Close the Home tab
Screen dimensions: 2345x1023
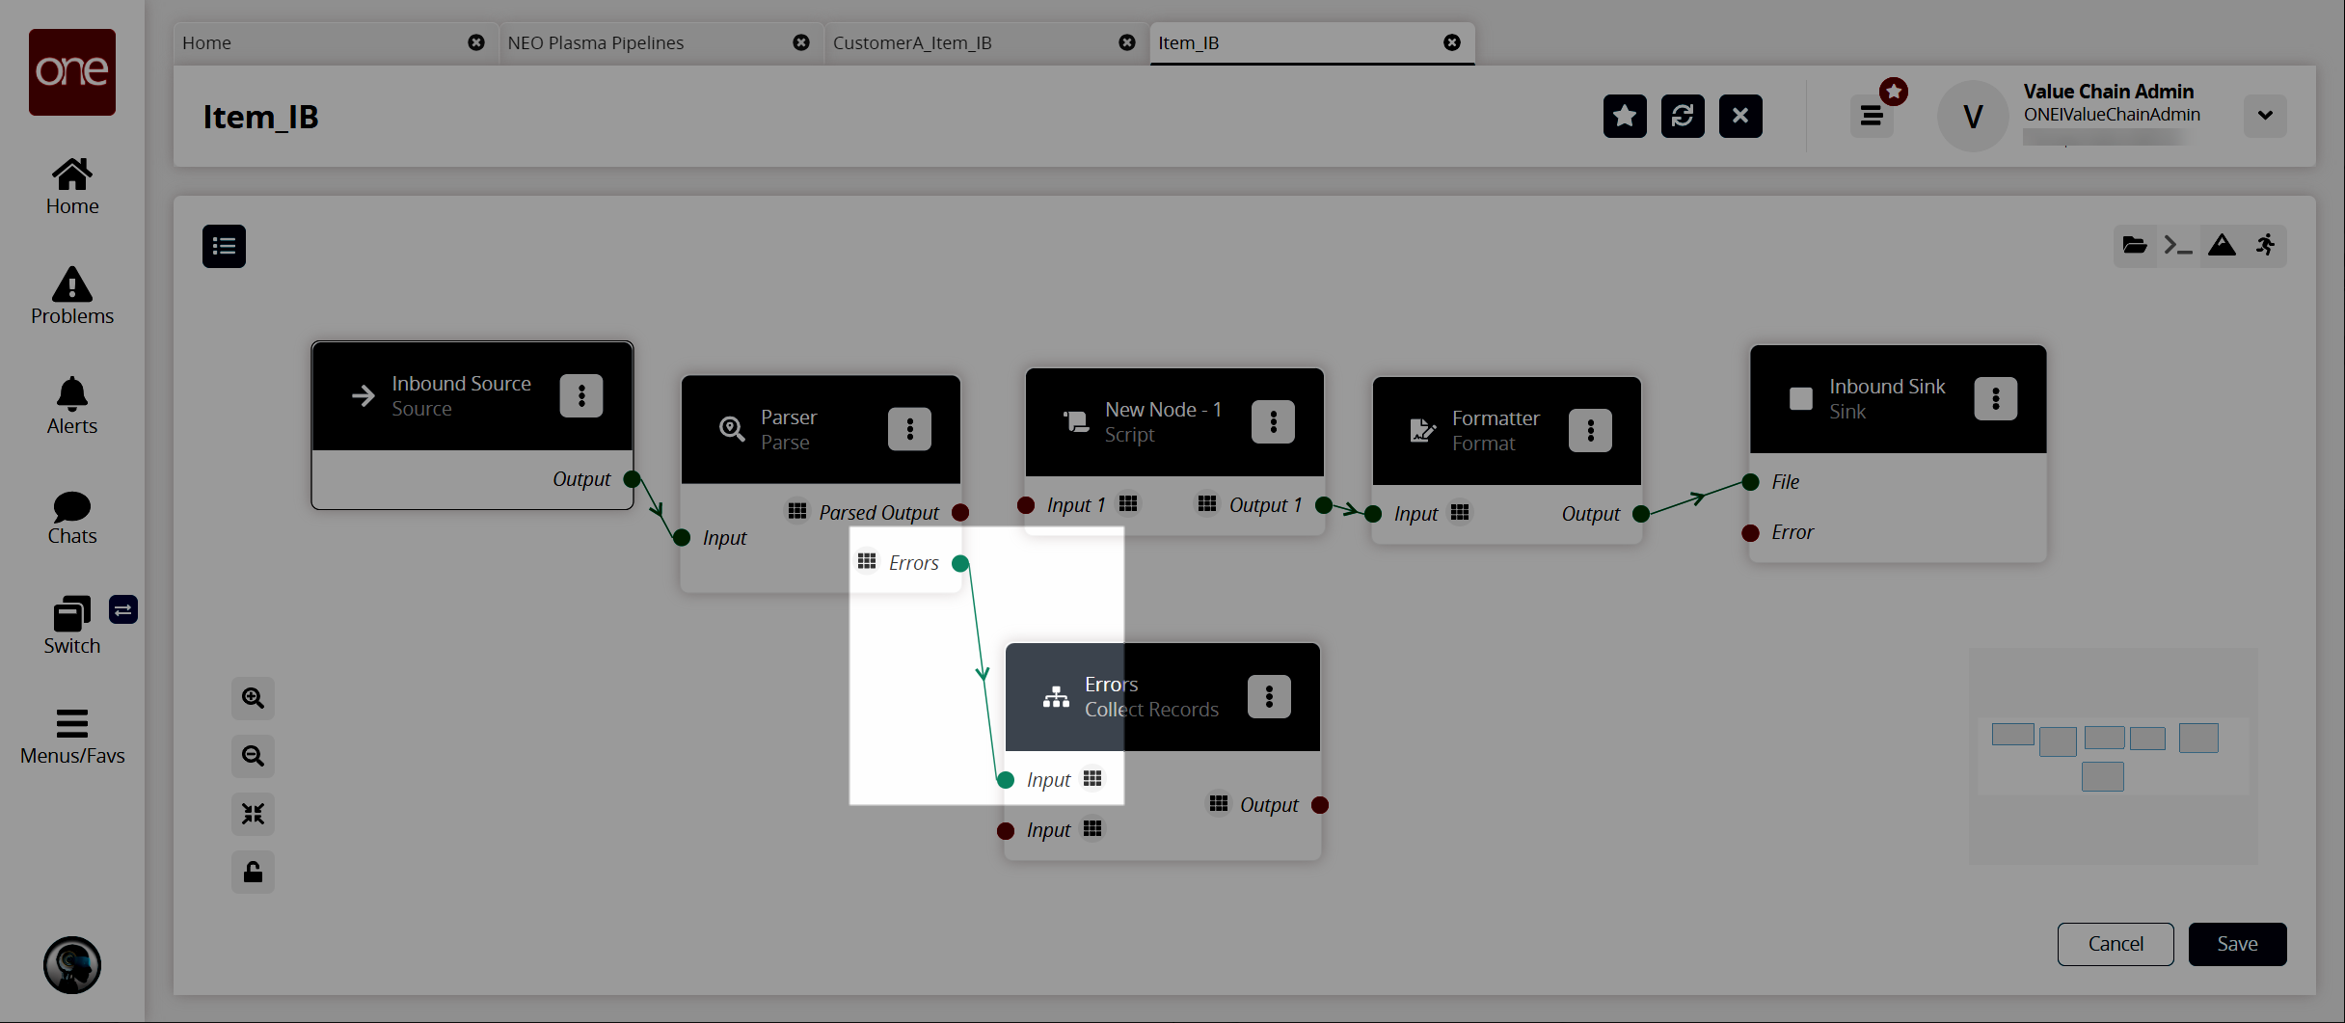tap(476, 42)
